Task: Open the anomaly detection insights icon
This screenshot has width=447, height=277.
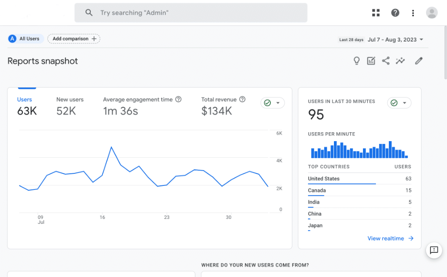Action: [x=401, y=60]
